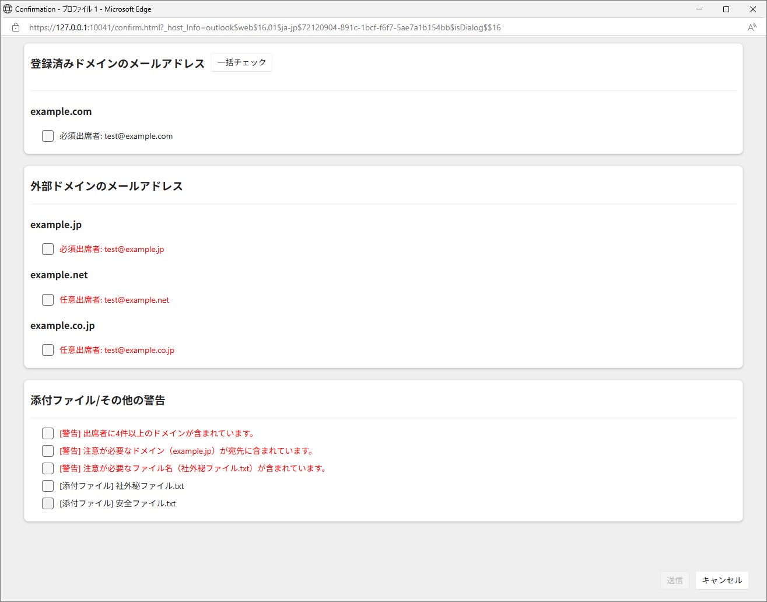
Task: Select the 登録済みドメインのメールアドレス heading
Action: (x=118, y=64)
